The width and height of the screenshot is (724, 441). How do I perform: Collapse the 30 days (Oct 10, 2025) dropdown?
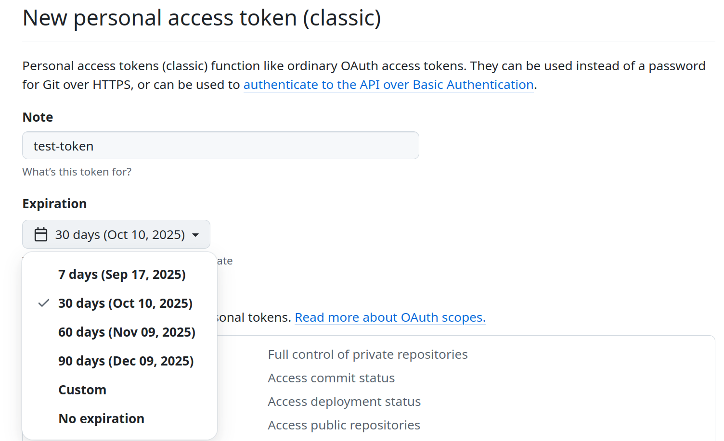[x=116, y=234]
